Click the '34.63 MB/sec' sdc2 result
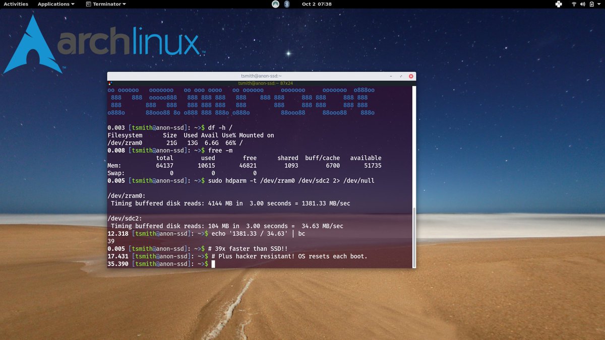 pos(322,226)
